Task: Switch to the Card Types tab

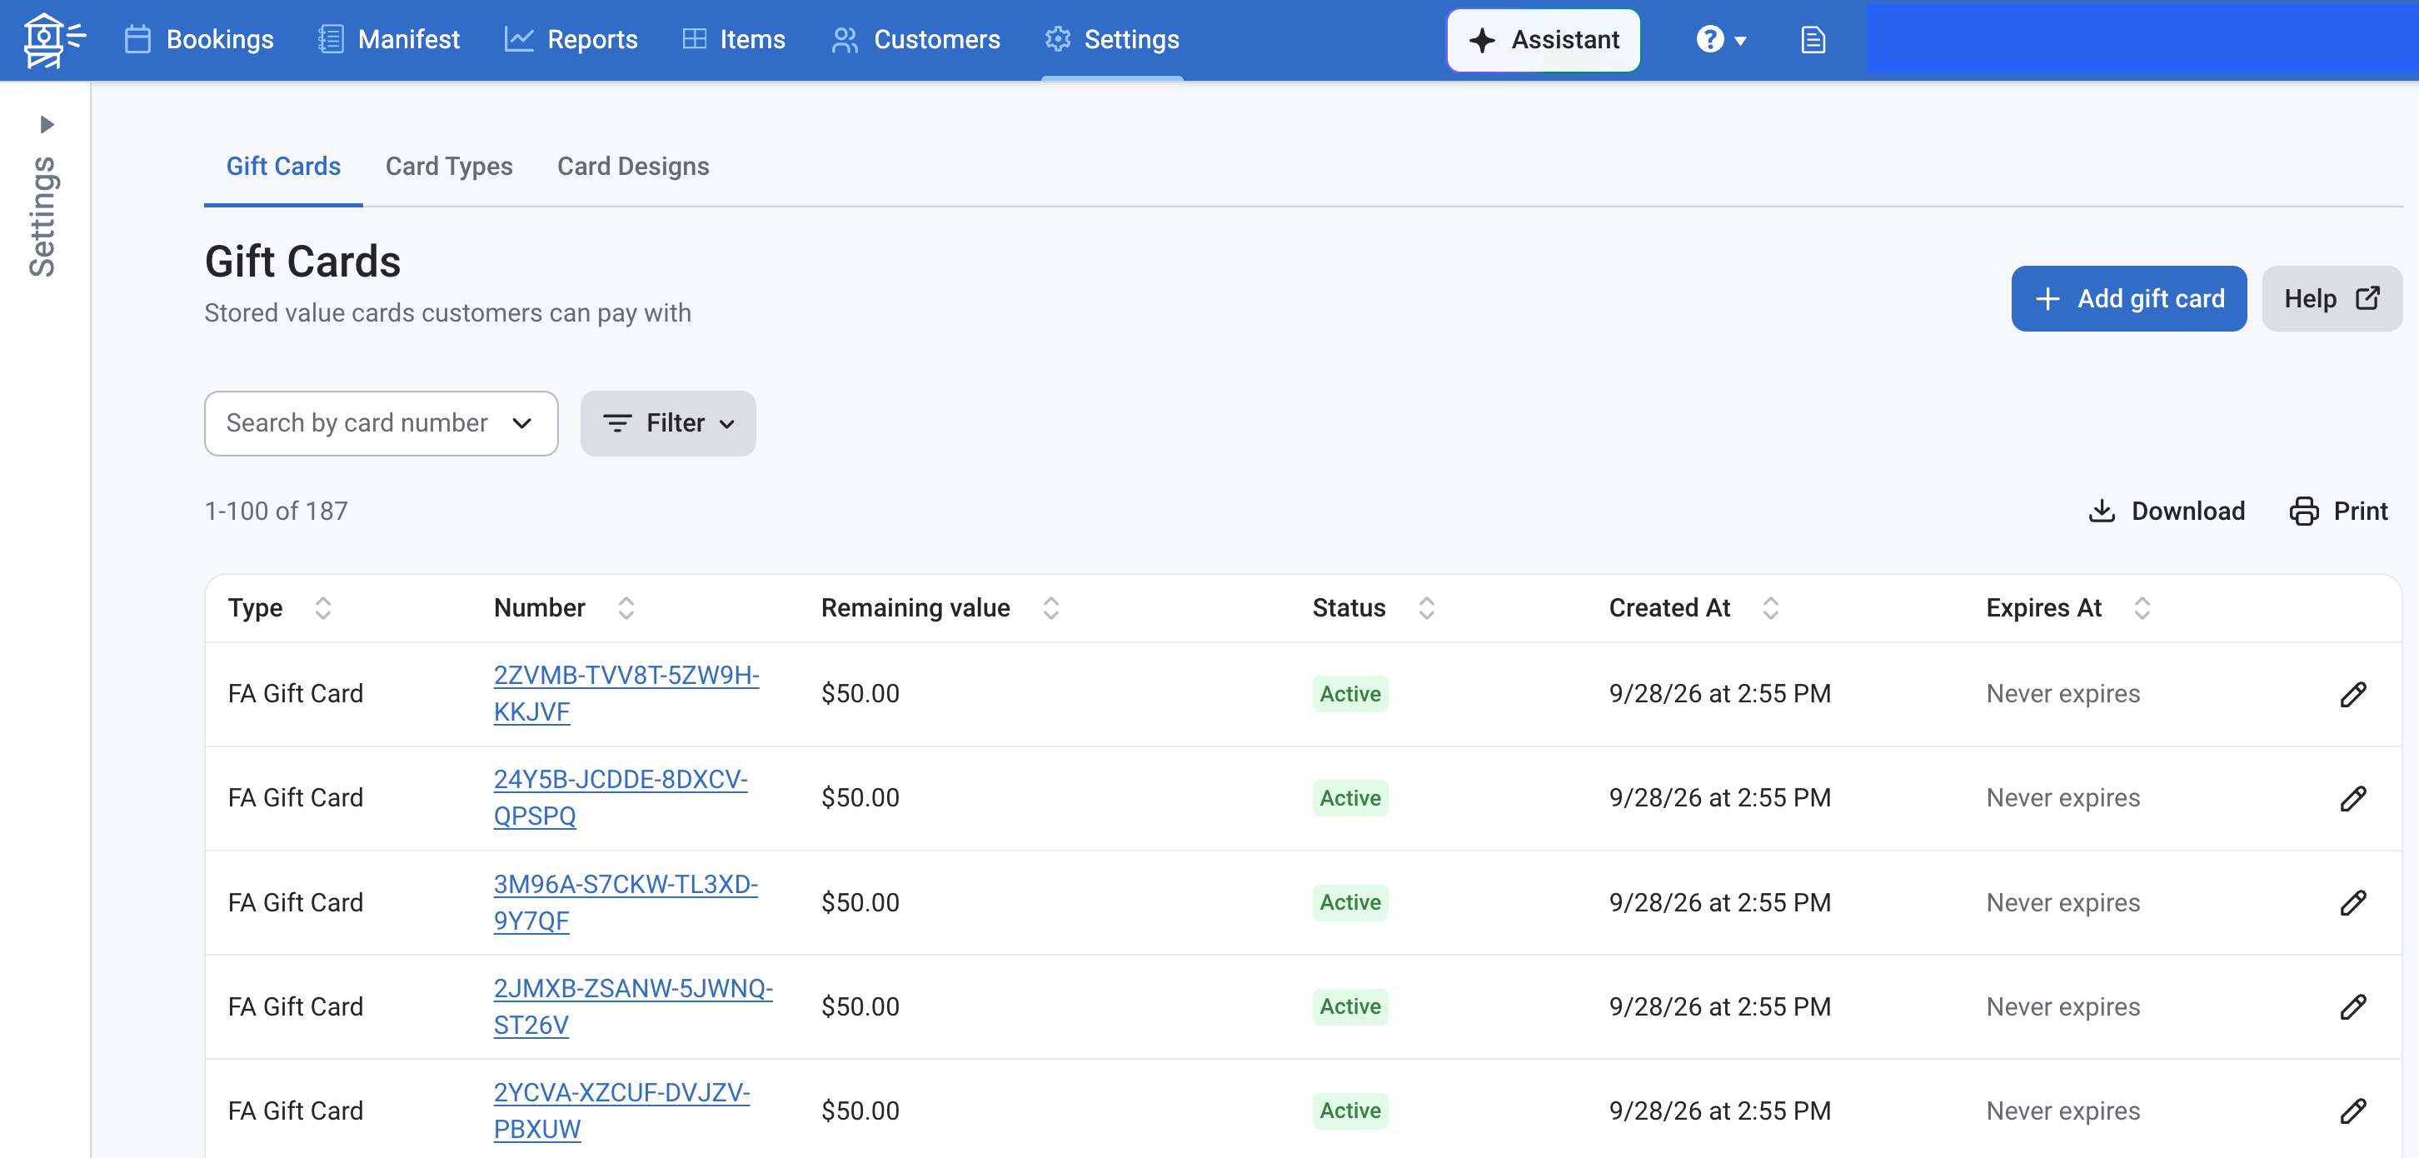Action: pyautogui.click(x=449, y=167)
